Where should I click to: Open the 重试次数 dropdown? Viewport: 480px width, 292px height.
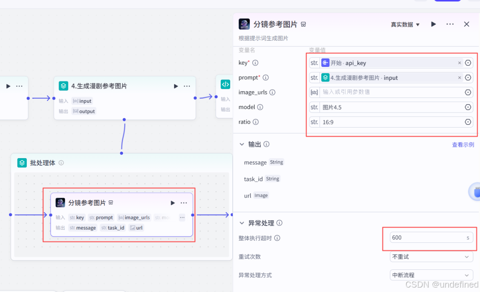(431, 257)
